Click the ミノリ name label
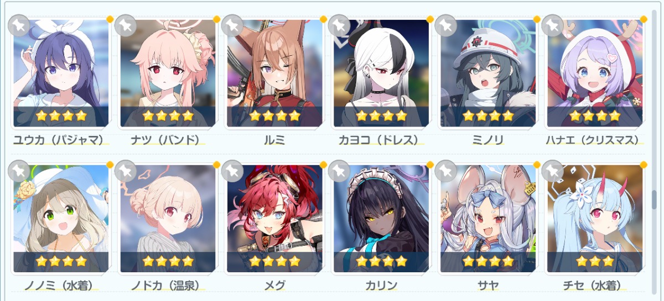 (x=488, y=140)
